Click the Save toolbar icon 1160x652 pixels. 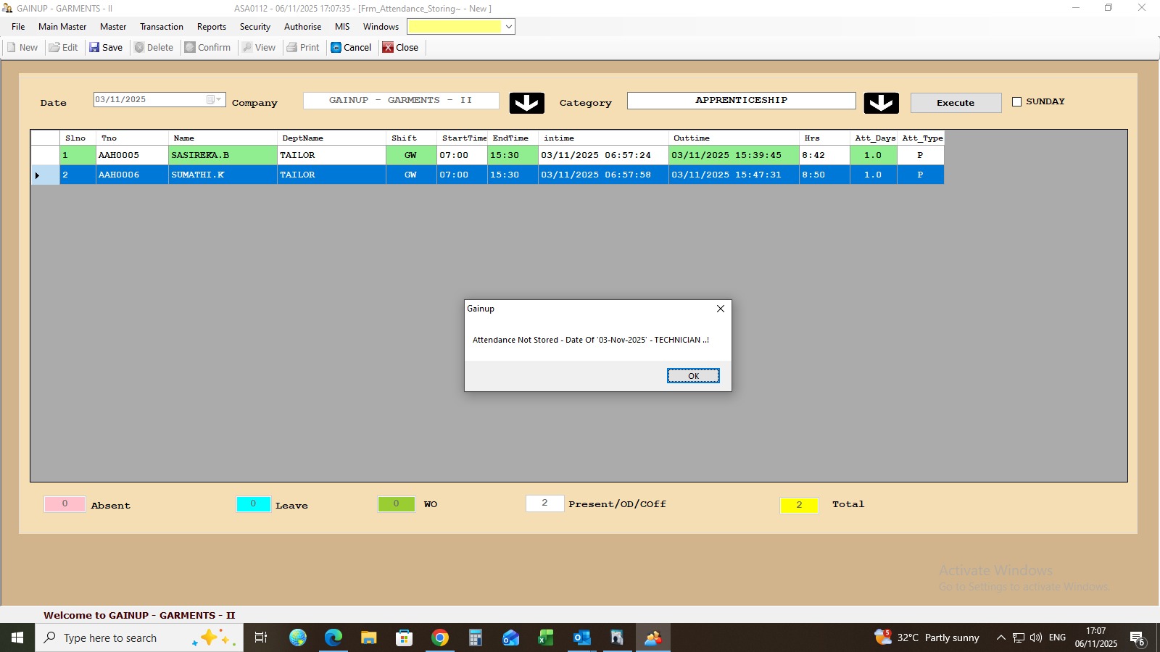pyautogui.click(x=94, y=48)
